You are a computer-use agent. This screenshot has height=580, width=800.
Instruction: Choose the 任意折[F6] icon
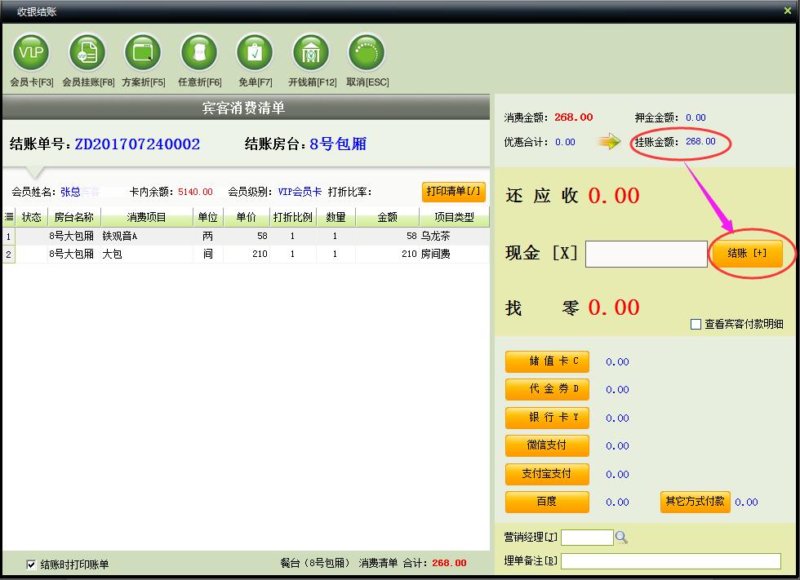tap(199, 53)
